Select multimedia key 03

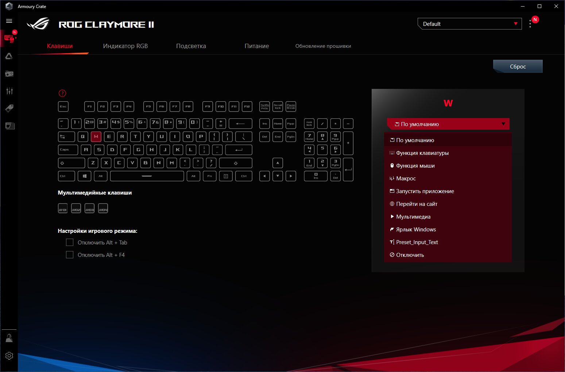(89, 208)
